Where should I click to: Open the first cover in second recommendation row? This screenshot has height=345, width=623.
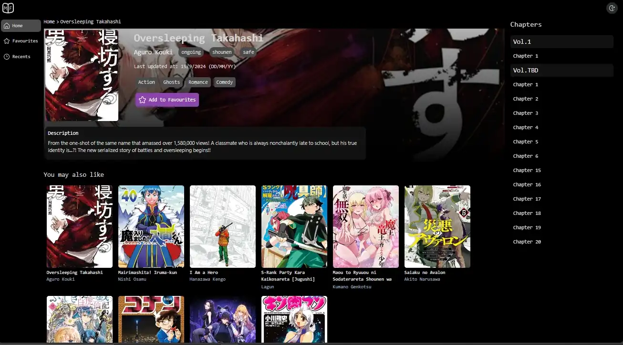80,319
